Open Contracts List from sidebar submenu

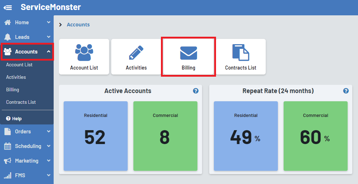21,102
